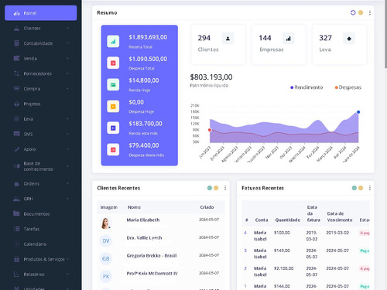
Task: Click the Projetos sidebar icon
Action: (x=16, y=104)
